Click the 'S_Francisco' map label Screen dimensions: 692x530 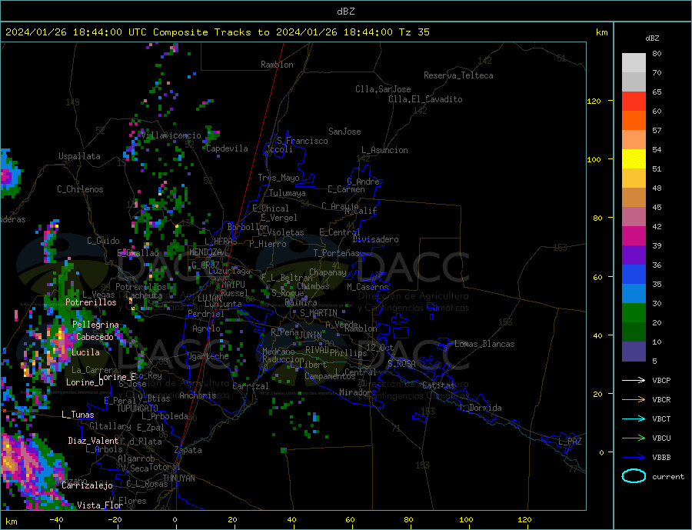point(302,141)
